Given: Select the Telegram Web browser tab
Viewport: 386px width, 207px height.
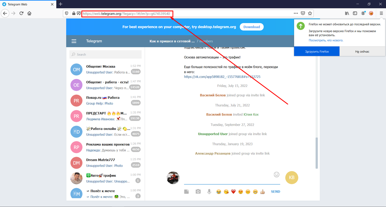Looking at the screenshot, I should tap(28, 4).
